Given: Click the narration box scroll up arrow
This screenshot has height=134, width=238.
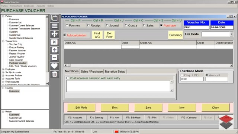Looking at the screenshot, I should 172,82.
